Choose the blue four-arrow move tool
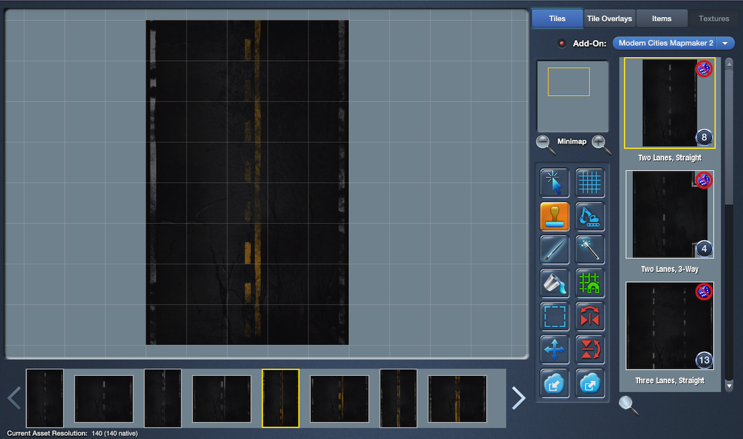The width and height of the screenshot is (743, 439). pos(554,350)
